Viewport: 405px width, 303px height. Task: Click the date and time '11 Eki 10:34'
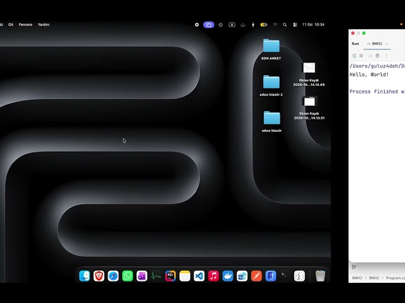[x=313, y=25]
